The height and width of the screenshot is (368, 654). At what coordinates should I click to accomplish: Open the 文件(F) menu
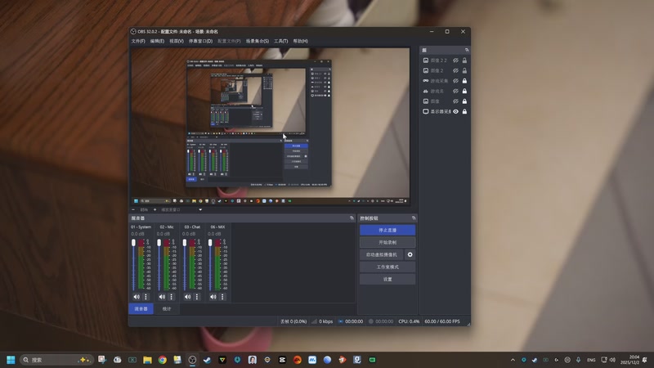138,41
